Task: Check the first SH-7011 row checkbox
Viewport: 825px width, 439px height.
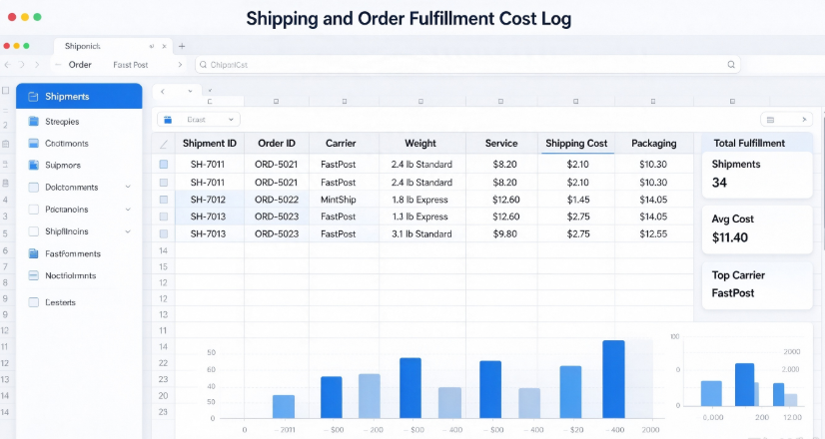Action: (164, 165)
